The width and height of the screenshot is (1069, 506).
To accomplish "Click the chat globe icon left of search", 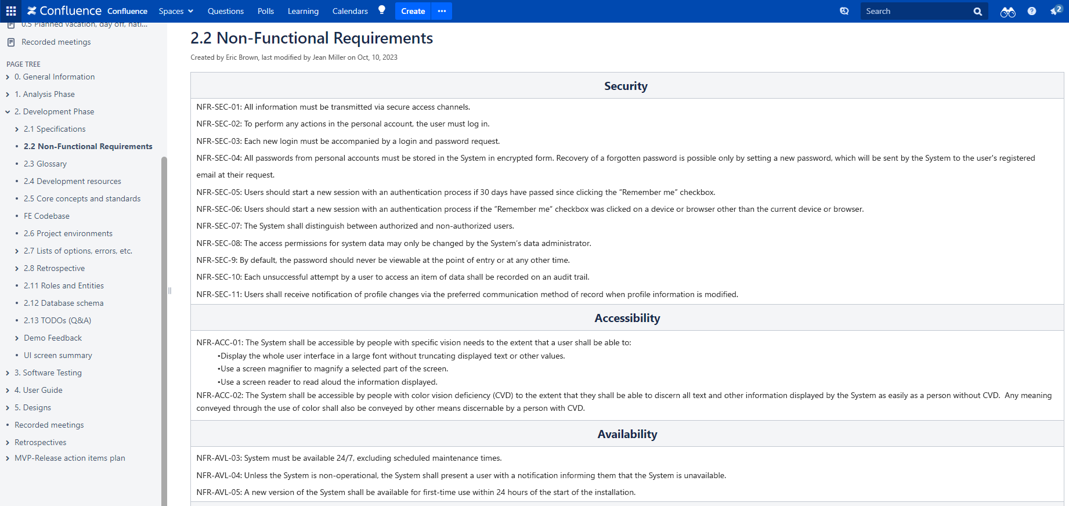I will pyautogui.click(x=844, y=11).
